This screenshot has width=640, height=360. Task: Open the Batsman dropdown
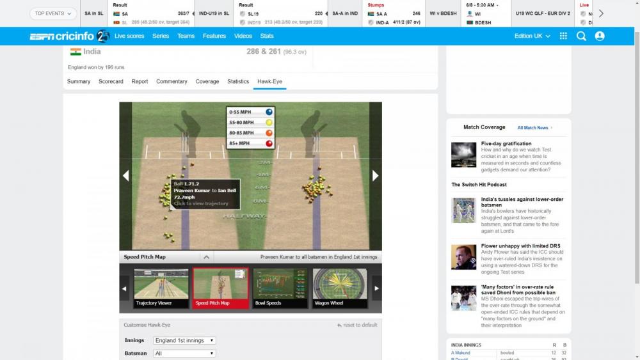tap(184, 354)
